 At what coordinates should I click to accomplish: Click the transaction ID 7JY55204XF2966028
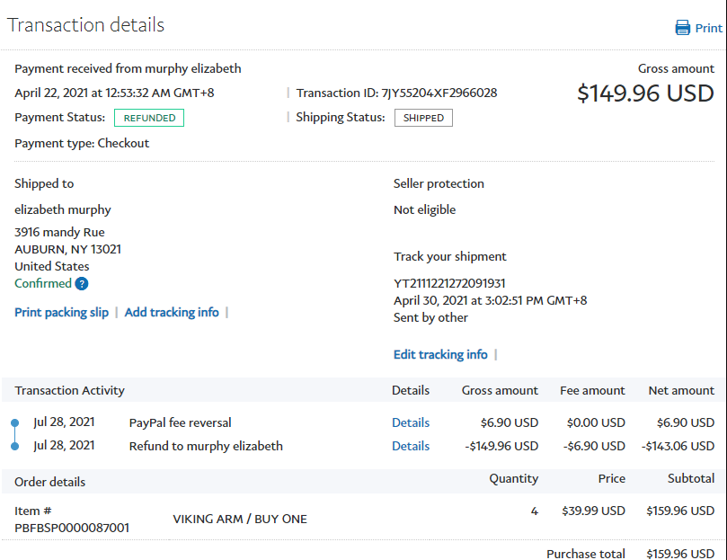(439, 93)
